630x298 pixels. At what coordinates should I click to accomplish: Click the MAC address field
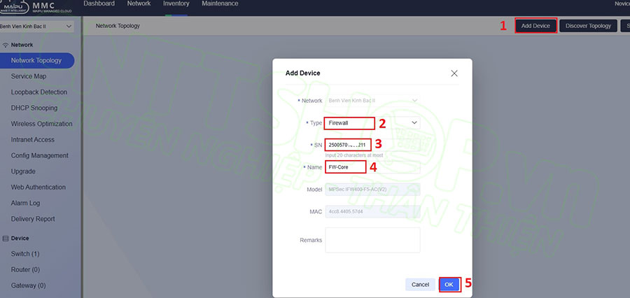click(x=372, y=212)
